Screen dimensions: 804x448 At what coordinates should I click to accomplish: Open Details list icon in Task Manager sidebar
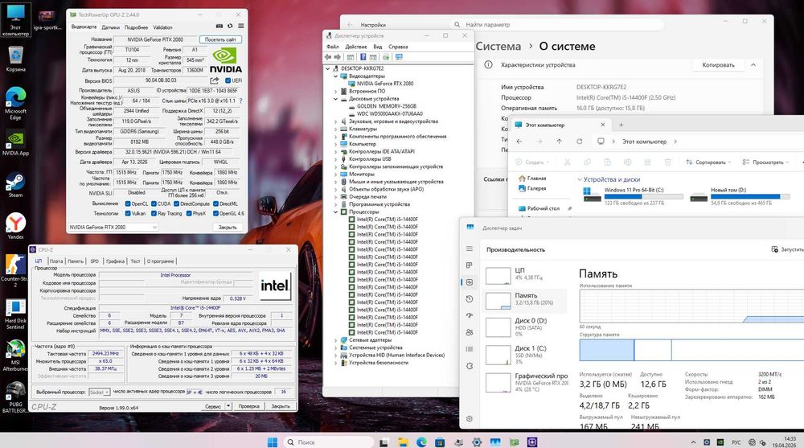click(x=470, y=349)
